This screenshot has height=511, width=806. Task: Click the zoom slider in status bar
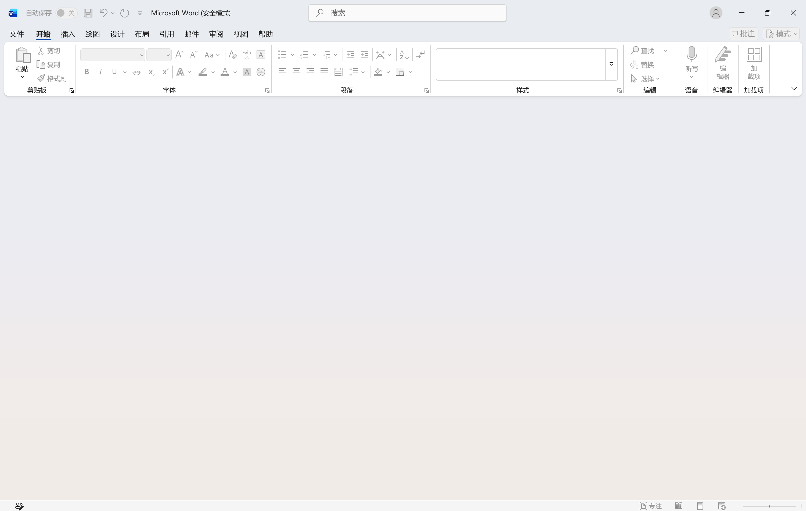(x=769, y=506)
